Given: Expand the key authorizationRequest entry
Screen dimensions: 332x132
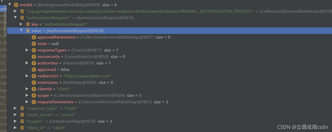Looking at the screenshot, I should (21, 24).
